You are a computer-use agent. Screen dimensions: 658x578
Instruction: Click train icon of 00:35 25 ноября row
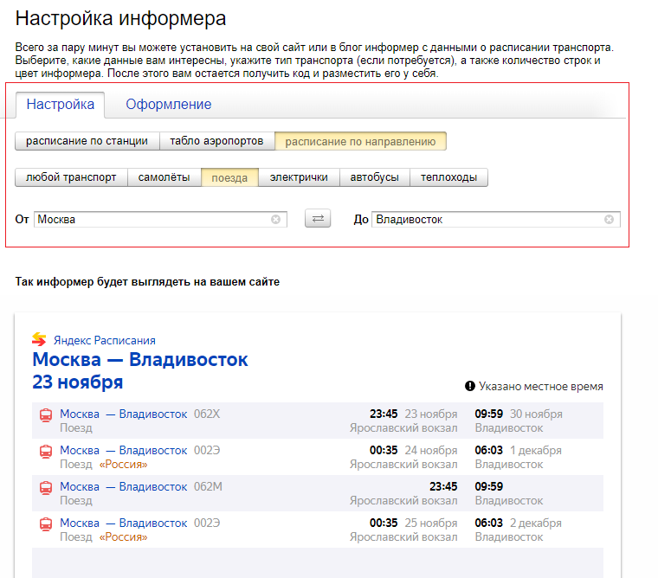46,524
